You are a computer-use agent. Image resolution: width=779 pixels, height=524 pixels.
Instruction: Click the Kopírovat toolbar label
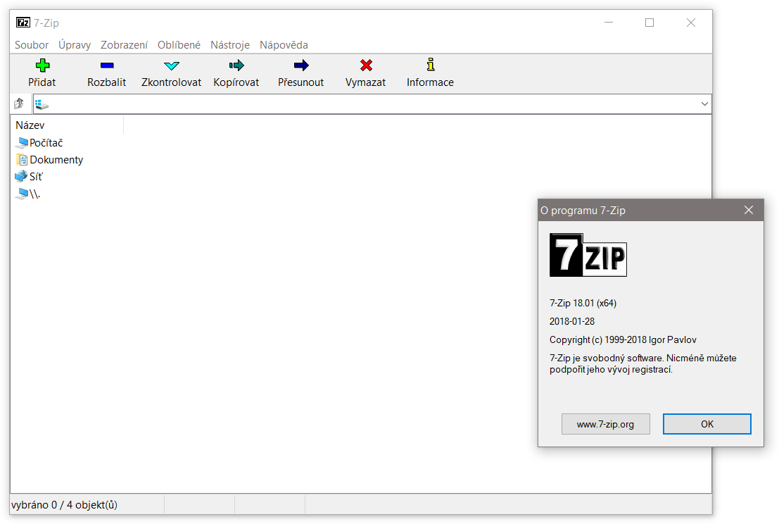click(x=236, y=82)
